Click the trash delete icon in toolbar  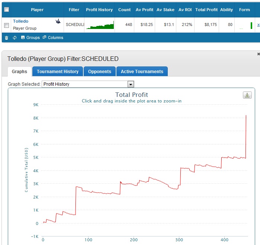pos(6,38)
